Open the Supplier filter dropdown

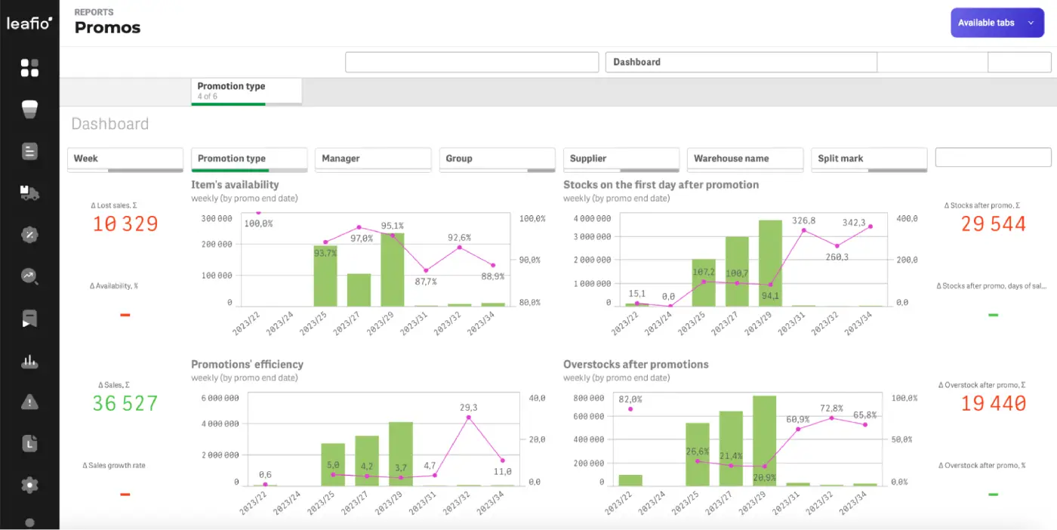point(621,159)
